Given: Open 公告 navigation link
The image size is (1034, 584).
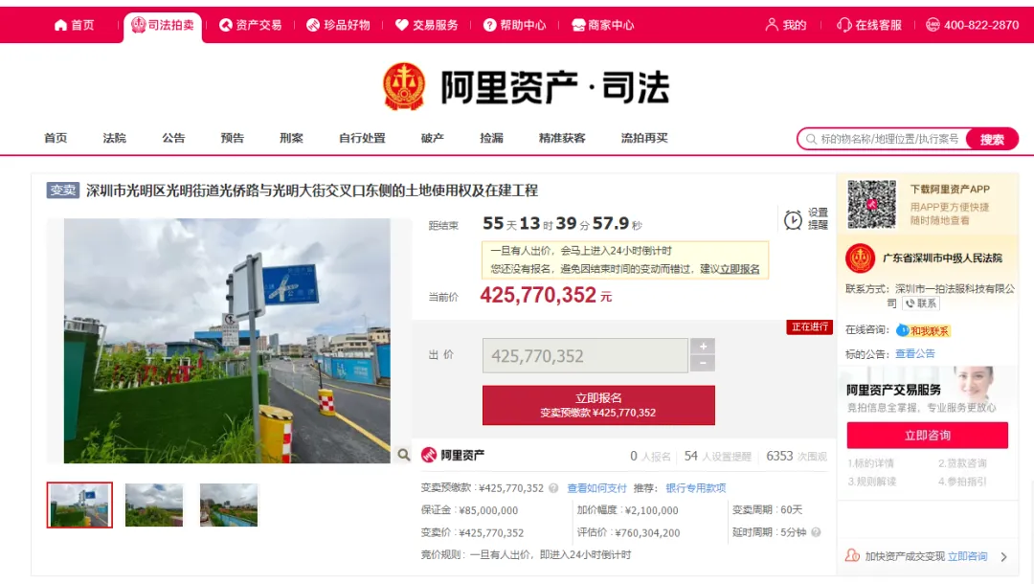Looking at the screenshot, I should pyautogui.click(x=173, y=138).
